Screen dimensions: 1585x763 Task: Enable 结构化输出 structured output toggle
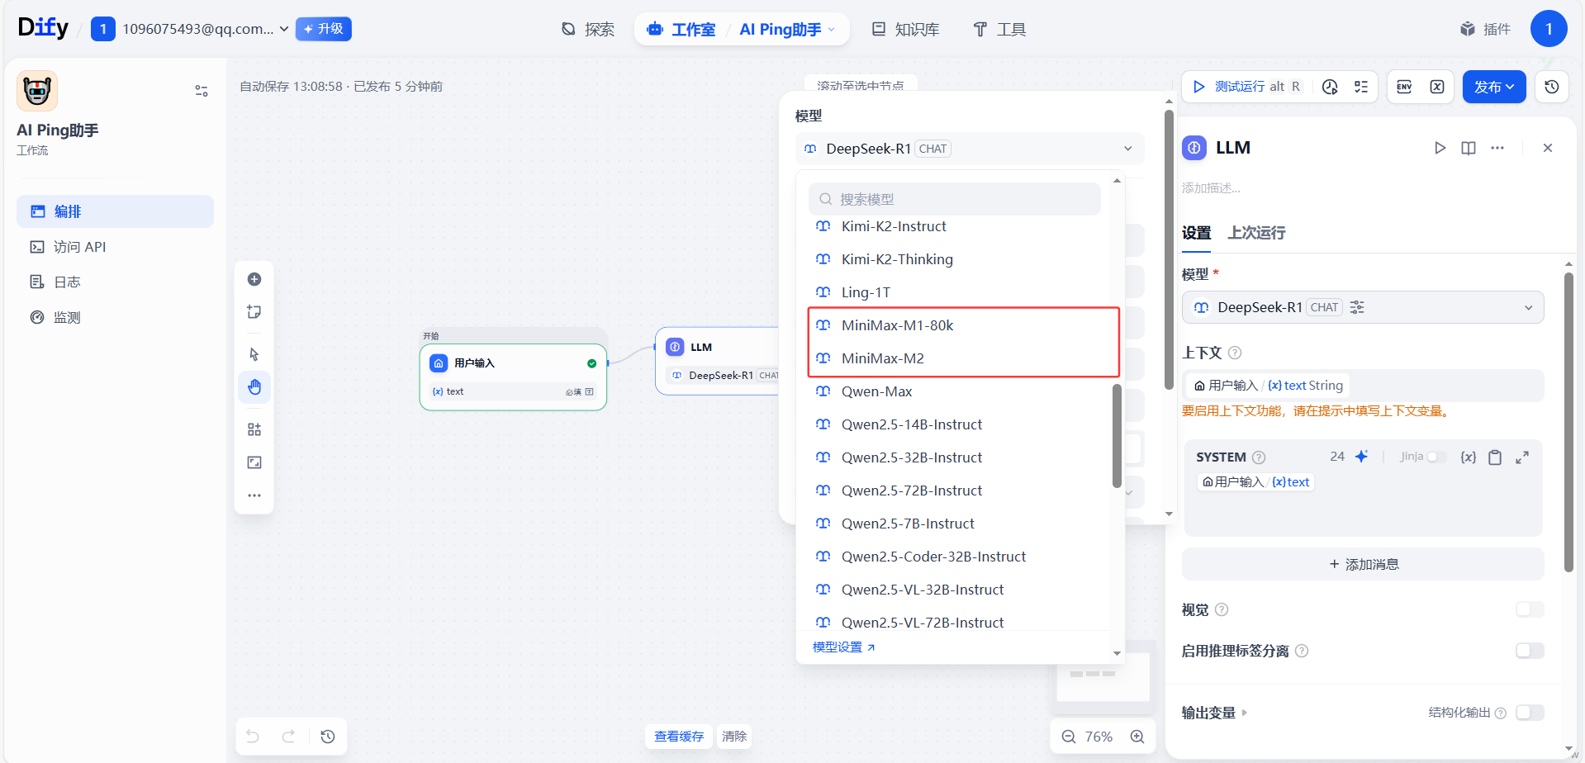(x=1530, y=713)
